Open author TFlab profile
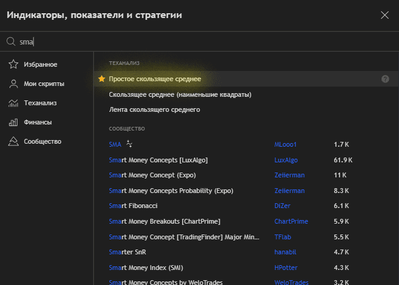This screenshot has height=285, width=399. point(282,237)
